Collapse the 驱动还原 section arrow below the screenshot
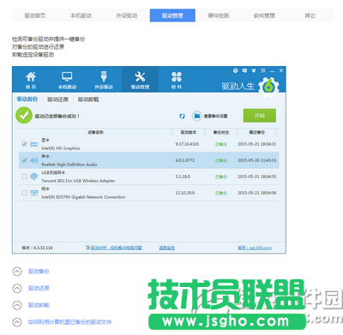The height and width of the screenshot is (335, 343). pyautogui.click(x=17, y=288)
